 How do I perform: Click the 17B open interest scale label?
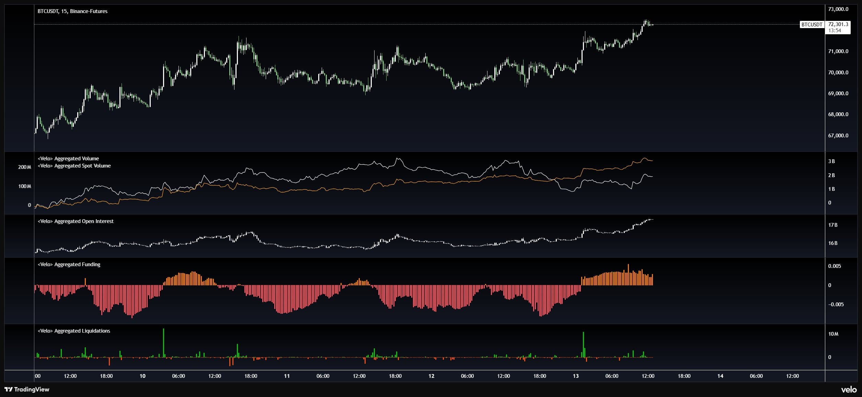[x=833, y=225]
